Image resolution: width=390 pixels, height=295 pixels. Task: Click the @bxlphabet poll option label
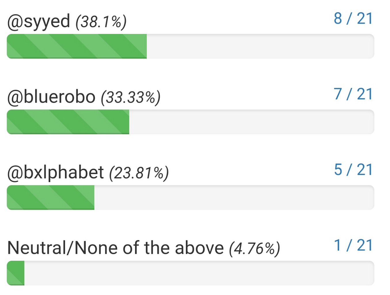tap(55, 173)
